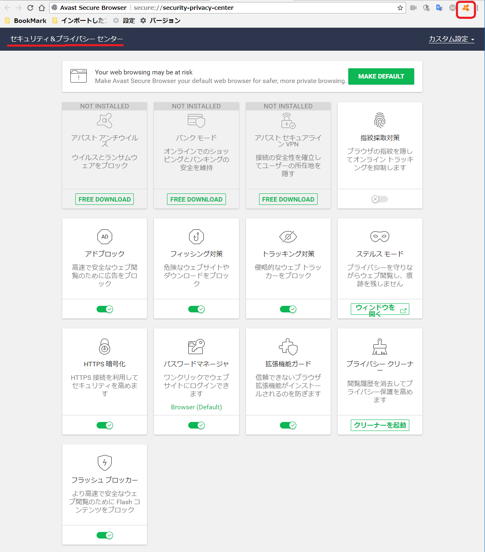
Task: Turn off the フィッシング対策 toggle
Action: coord(196,309)
